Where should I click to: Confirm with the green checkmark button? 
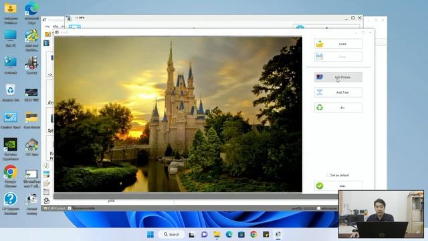click(x=338, y=186)
